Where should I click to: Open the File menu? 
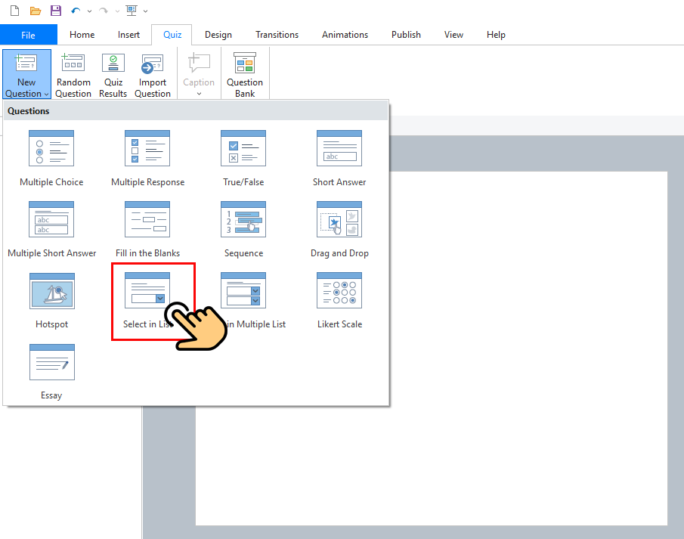[x=29, y=35]
